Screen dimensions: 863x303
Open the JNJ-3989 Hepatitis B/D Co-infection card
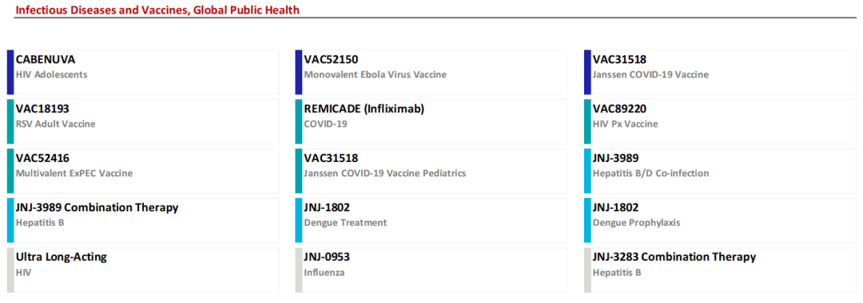(x=720, y=171)
